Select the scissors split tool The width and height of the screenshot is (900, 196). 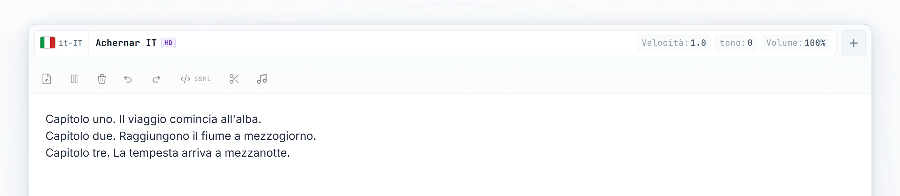[234, 79]
